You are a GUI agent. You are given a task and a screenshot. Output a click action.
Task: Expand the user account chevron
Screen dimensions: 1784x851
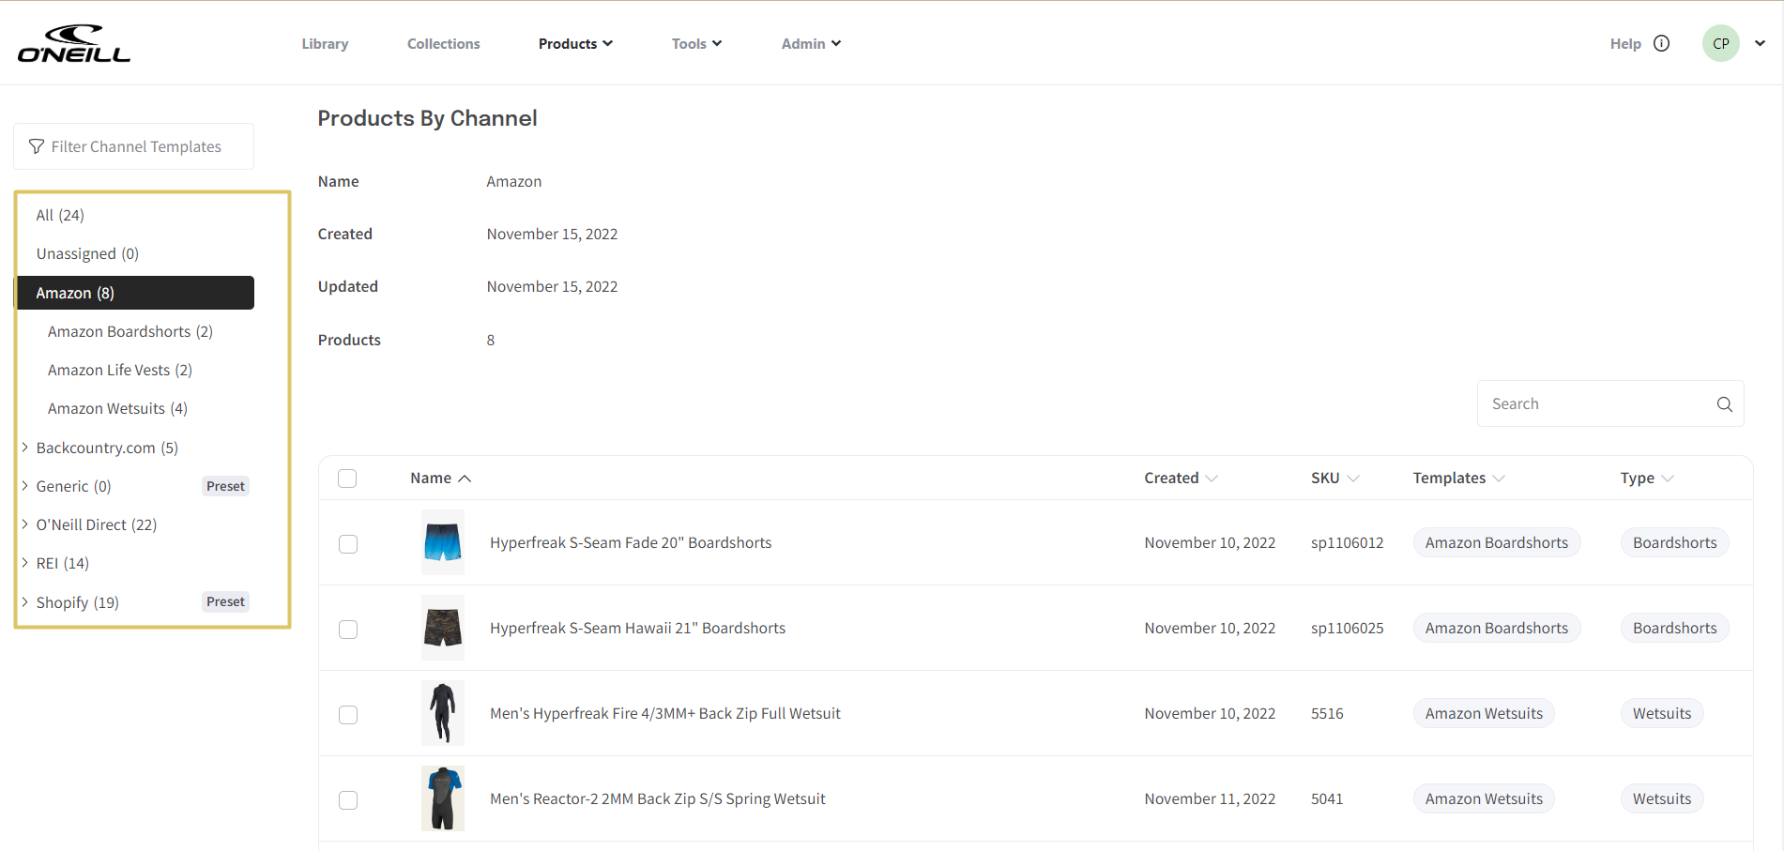click(1761, 43)
